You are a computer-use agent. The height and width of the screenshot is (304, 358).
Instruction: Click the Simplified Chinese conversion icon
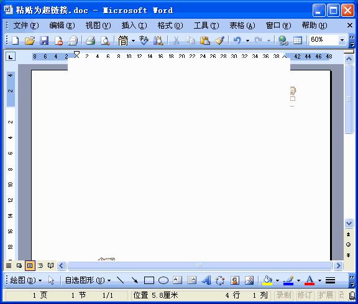pos(123,40)
